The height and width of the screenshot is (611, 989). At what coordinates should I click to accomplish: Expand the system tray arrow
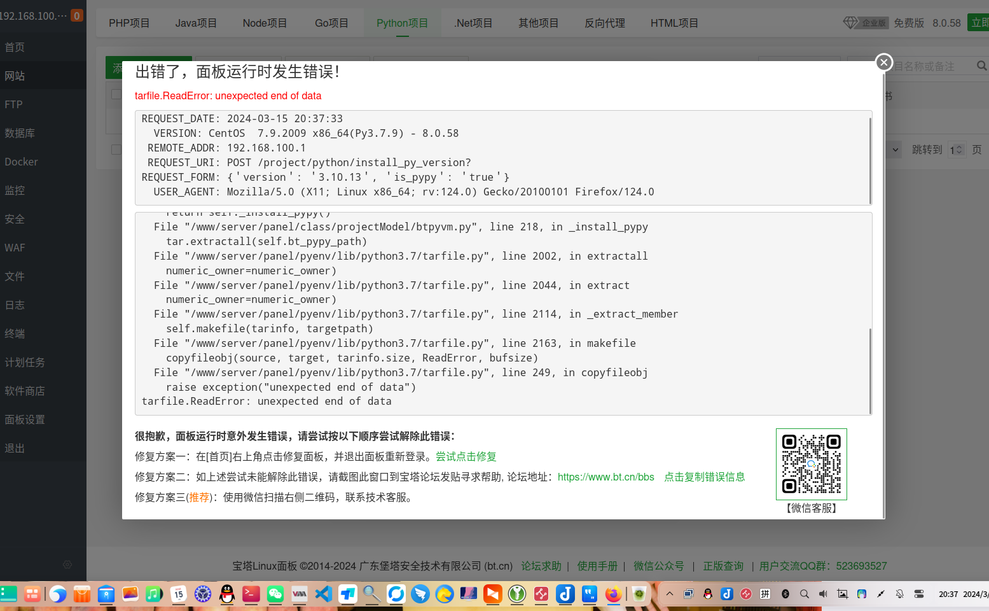point(669,594)
